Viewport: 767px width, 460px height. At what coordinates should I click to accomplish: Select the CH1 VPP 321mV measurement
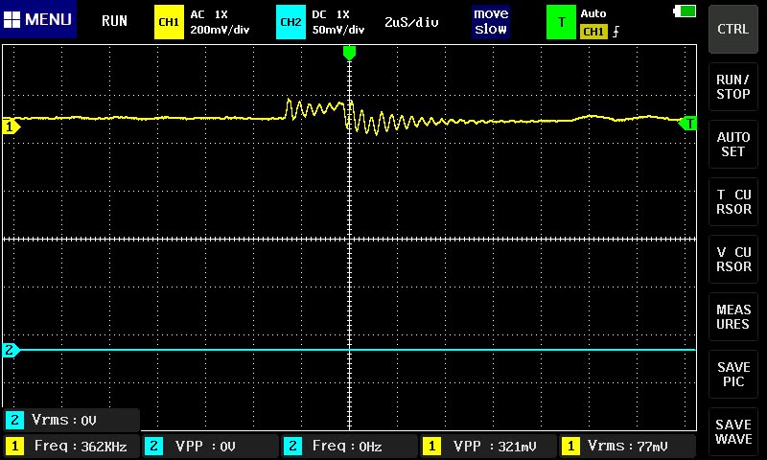[x=487, y=446]
